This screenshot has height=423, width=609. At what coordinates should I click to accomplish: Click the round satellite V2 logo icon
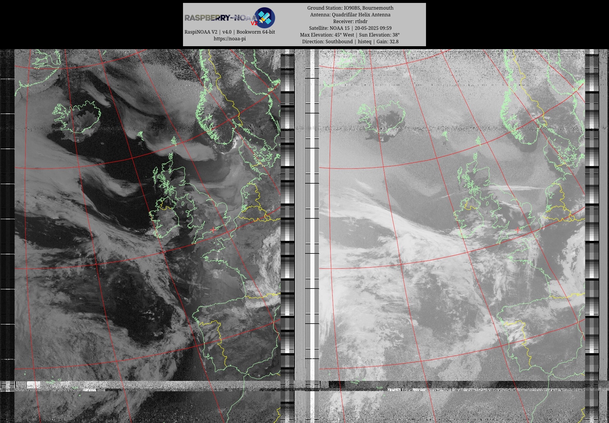(x=264, y=18)
